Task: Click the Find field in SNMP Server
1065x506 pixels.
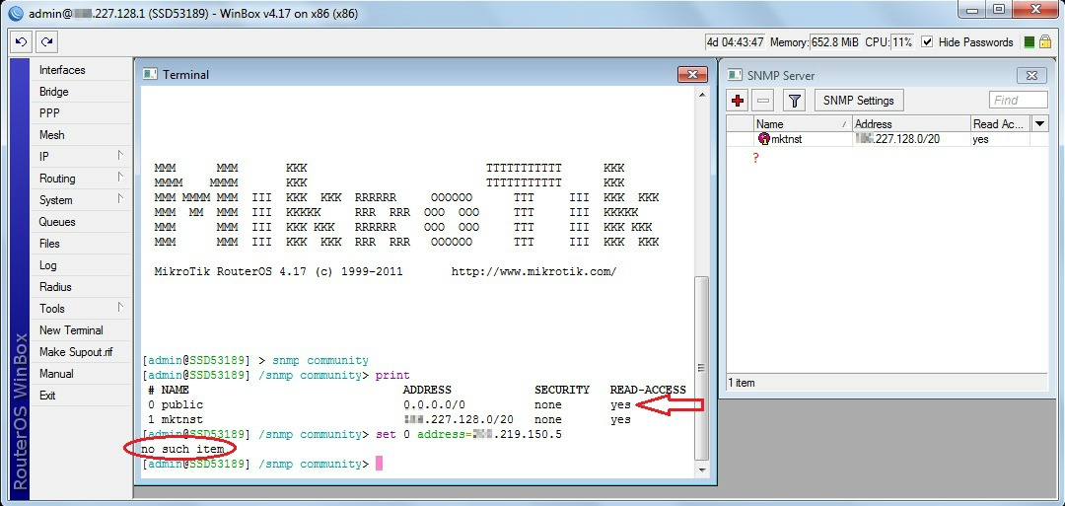Action: [x=1018, y=101]
